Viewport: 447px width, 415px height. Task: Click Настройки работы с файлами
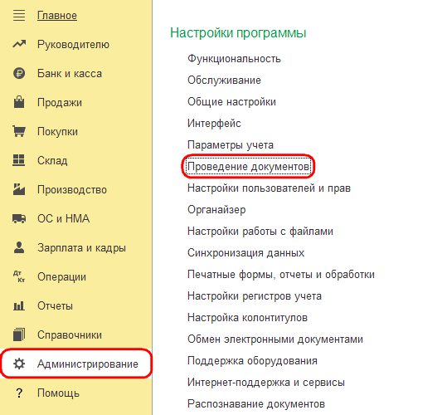(x=260, y=232)
